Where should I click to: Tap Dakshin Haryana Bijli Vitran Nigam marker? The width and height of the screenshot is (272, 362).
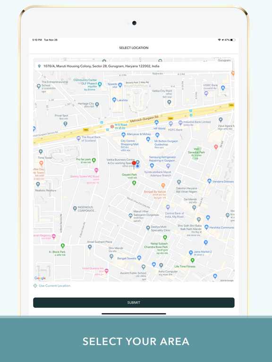(179, 182)
